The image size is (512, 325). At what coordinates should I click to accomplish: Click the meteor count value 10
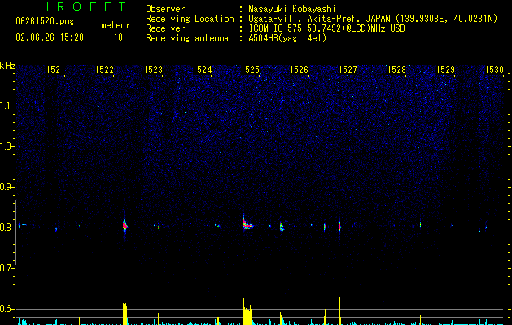118,37
